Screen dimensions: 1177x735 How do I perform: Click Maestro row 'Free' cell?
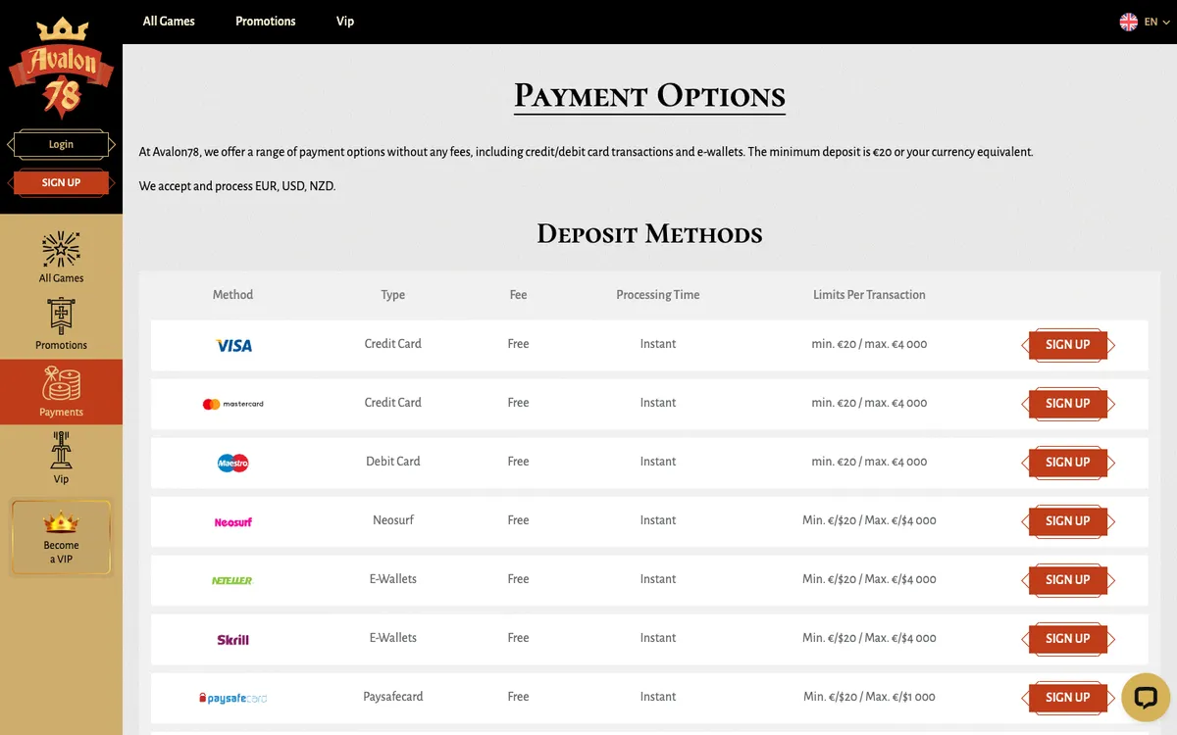tap(519, 462)
